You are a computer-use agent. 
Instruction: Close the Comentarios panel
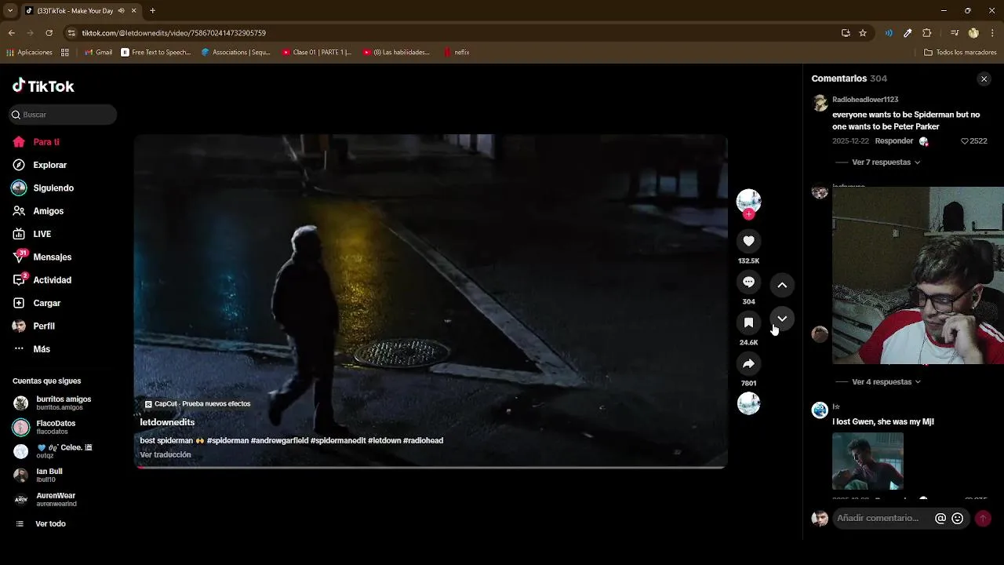click(984, 79)
